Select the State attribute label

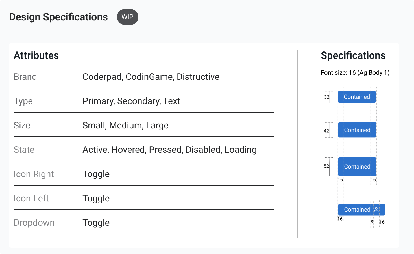24,150
